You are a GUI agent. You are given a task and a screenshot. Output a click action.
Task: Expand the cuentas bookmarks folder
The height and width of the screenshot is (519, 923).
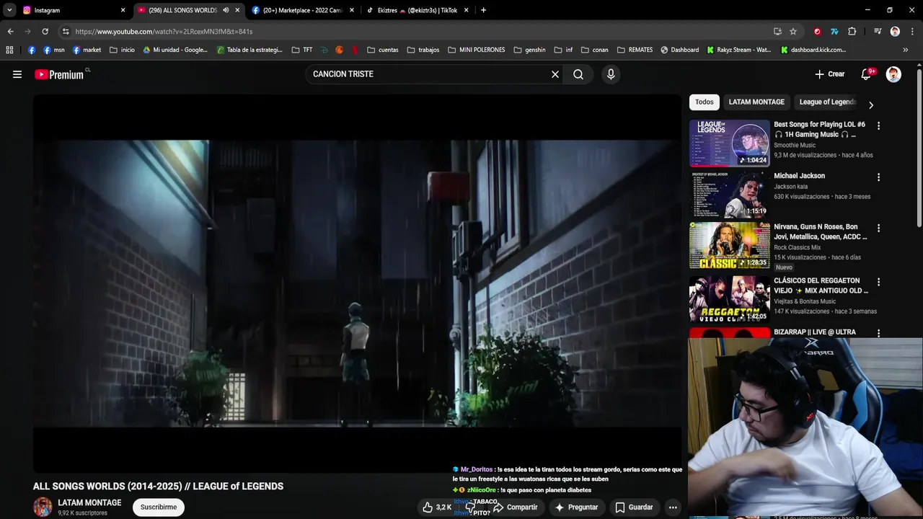click(x=382, y=50)
